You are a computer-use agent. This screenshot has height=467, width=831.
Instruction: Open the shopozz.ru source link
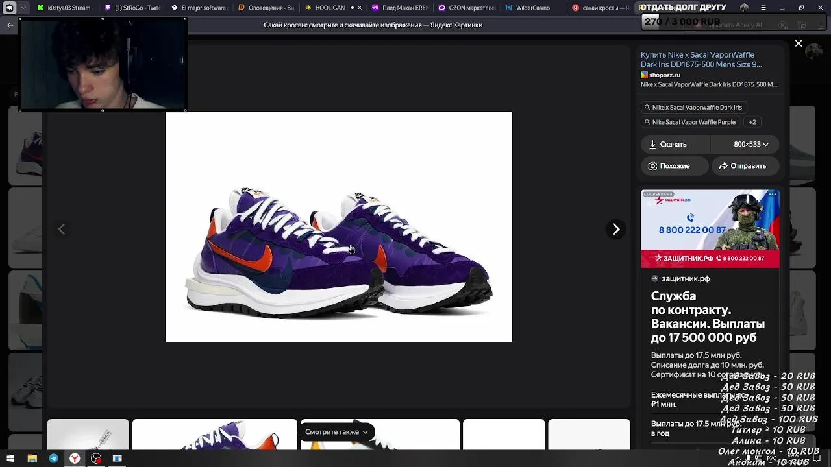(x=660, y=75)
